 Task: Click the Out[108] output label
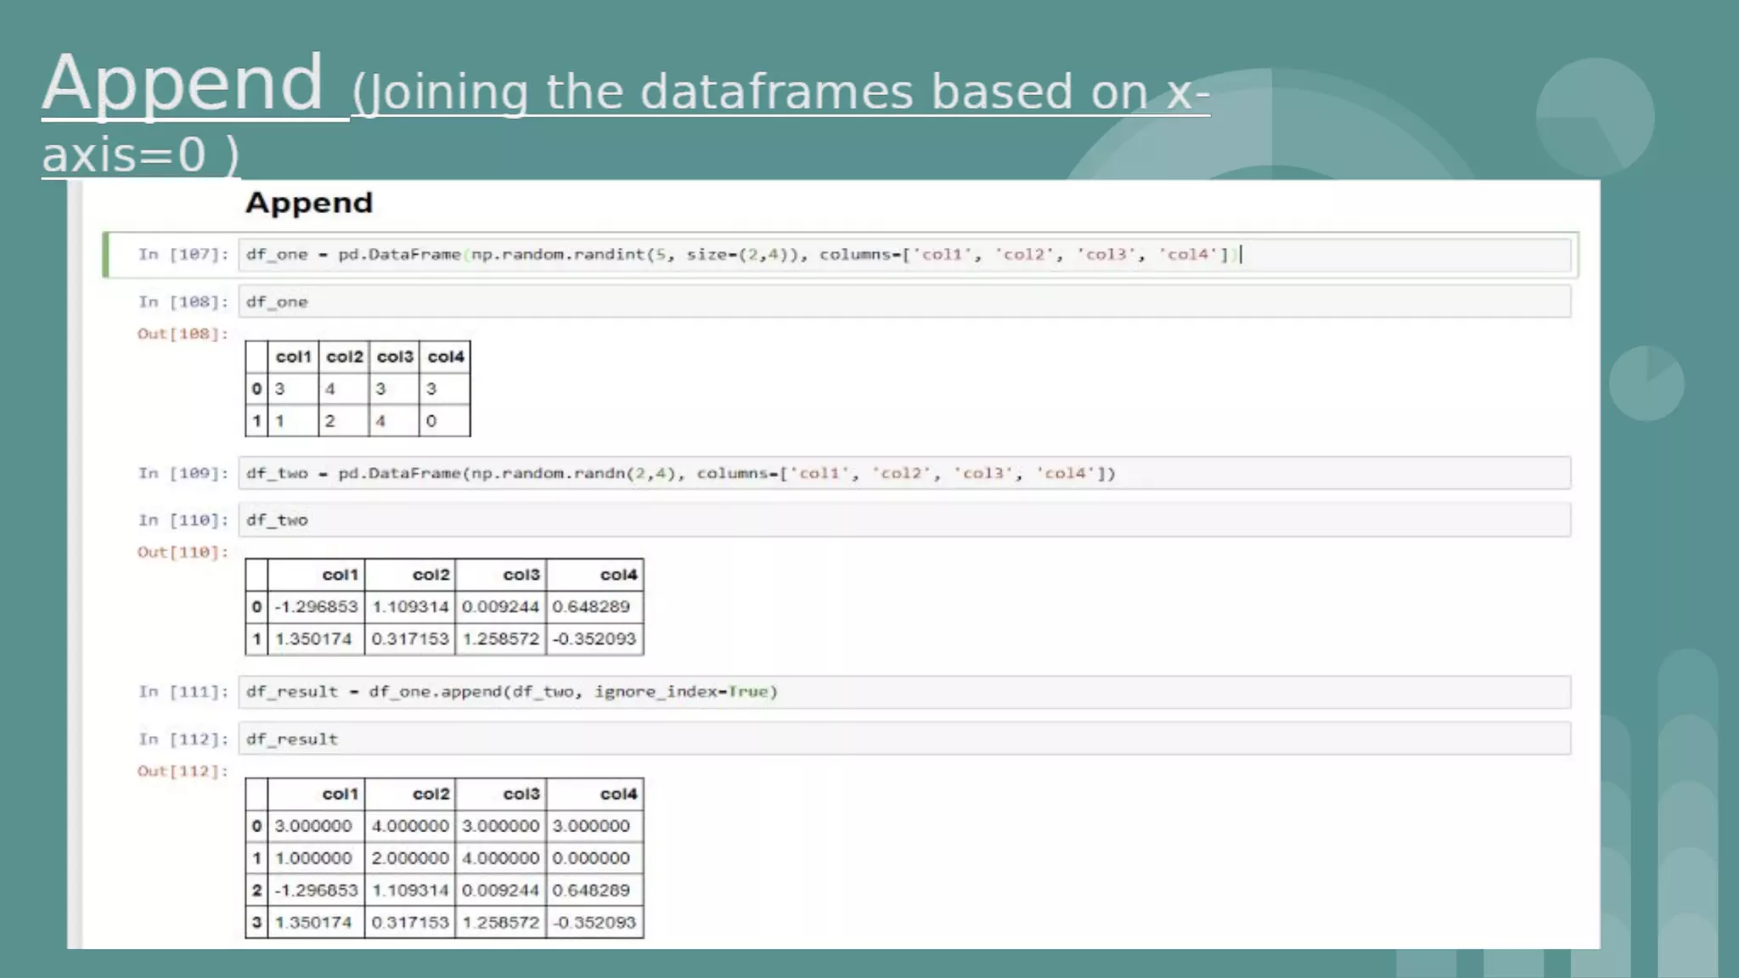click(x=183, y=334)
